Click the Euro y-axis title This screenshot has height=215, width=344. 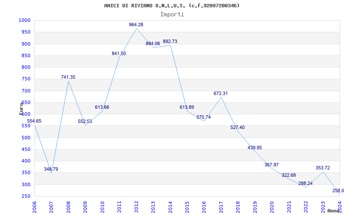(x=21, y=108)
